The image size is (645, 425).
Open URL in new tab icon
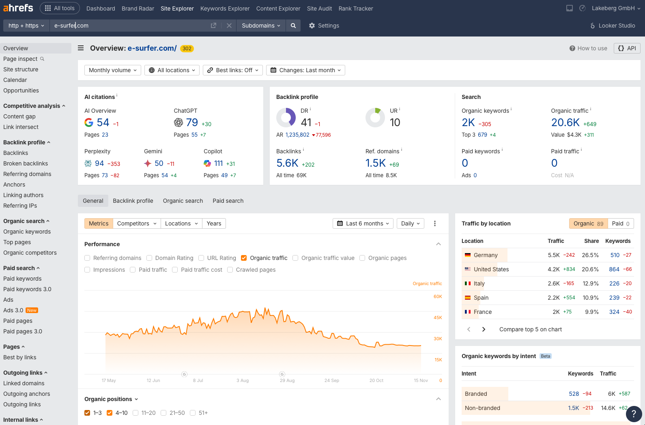point(213,26)
